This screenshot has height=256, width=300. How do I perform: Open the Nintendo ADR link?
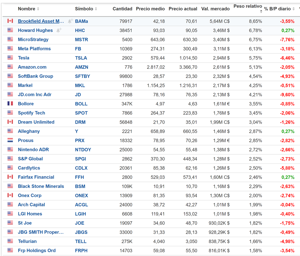click(33, 150)
